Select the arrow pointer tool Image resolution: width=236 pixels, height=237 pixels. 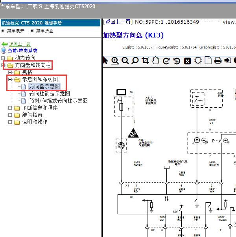tap(105, 61)
